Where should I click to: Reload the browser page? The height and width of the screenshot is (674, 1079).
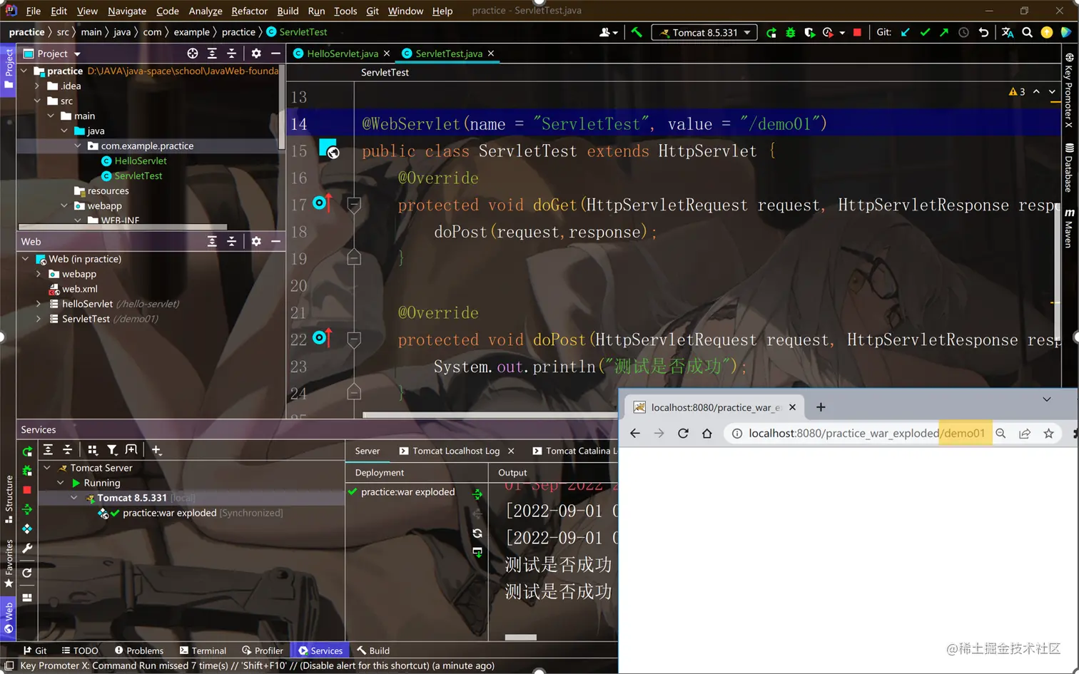(x=683, y=434)
